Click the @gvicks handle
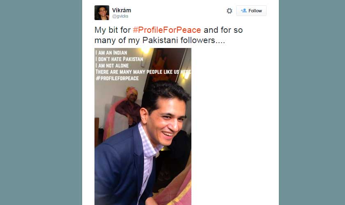This screenshot has width=345, height=205. tap(120, 16)
